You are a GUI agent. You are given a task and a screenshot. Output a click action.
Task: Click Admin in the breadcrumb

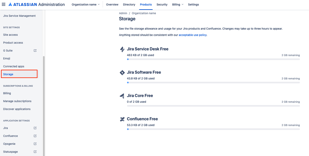click(123, 13)
